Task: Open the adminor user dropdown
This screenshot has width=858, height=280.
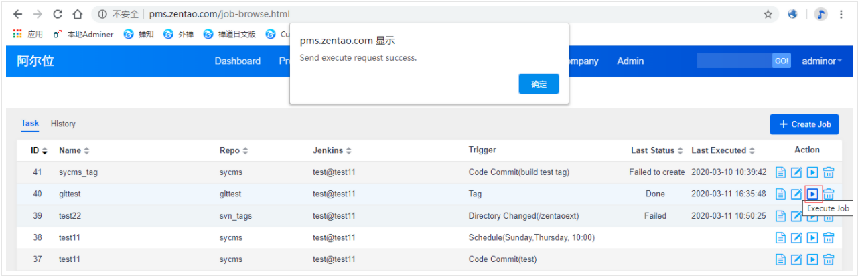Action: click(821, 61)
